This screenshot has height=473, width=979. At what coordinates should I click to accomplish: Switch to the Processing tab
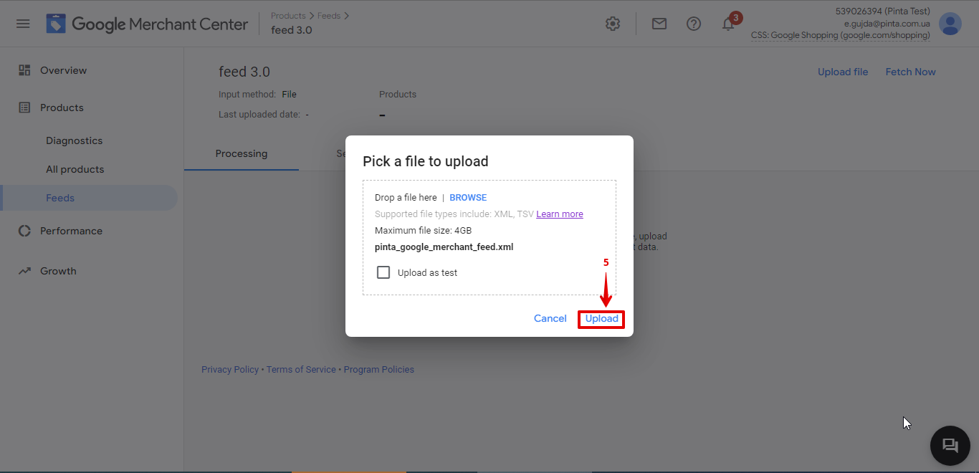[x=242, y=153]
